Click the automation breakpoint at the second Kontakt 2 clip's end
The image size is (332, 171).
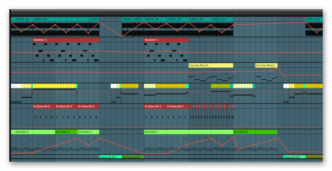coord(278,139)
